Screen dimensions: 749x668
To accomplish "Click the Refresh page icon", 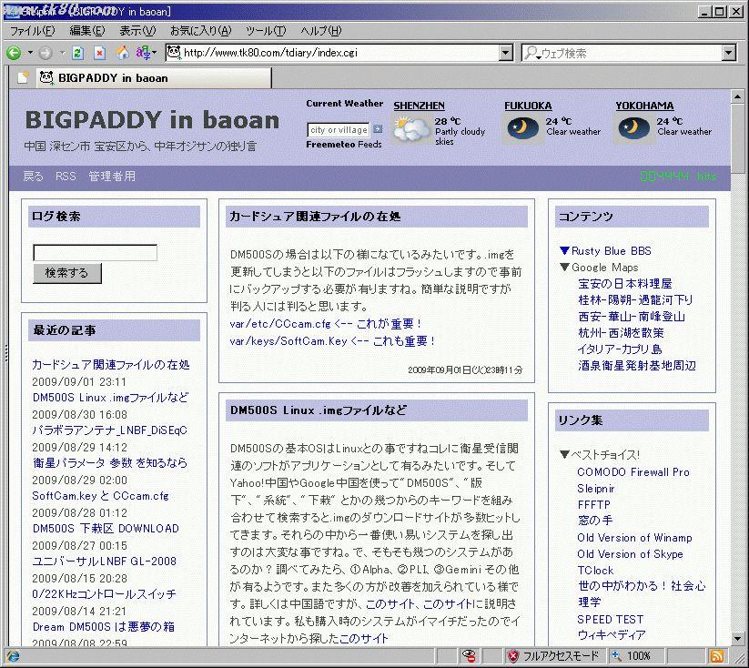I will coord(77,53).
